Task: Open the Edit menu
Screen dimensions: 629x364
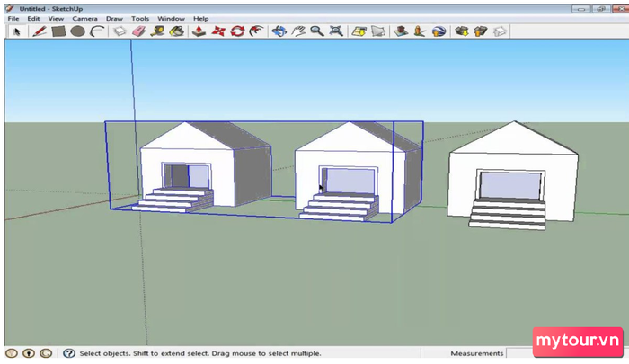Action: click(33, 19)
